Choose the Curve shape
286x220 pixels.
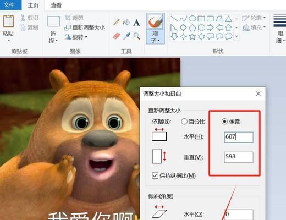tap(183, 19)
